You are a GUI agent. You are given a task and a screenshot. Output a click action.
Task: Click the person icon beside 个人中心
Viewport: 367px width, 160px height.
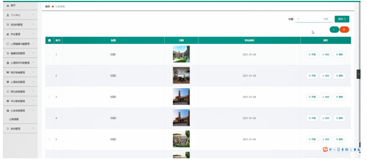coord(8,15)
